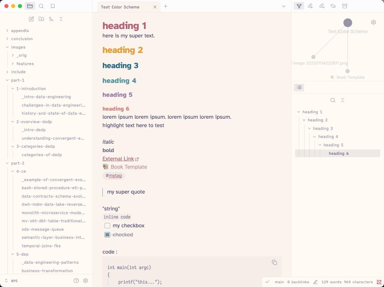The height and width of the screenshot is (287, 384).
Task: Uncheck the 'checked' task checkbox
Action: [107, 235]
